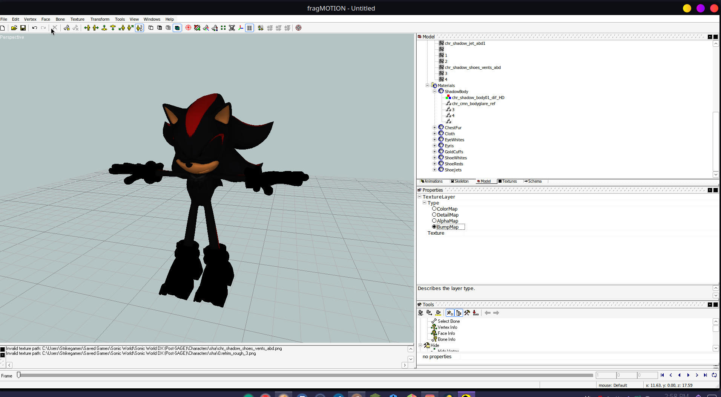The width and height of the screenshot is (721, 397).
Task: Choose the AlphaMap layer type
Action: coord(434,221)
